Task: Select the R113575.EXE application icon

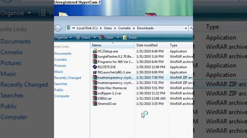Action: (x=95, y=67)
